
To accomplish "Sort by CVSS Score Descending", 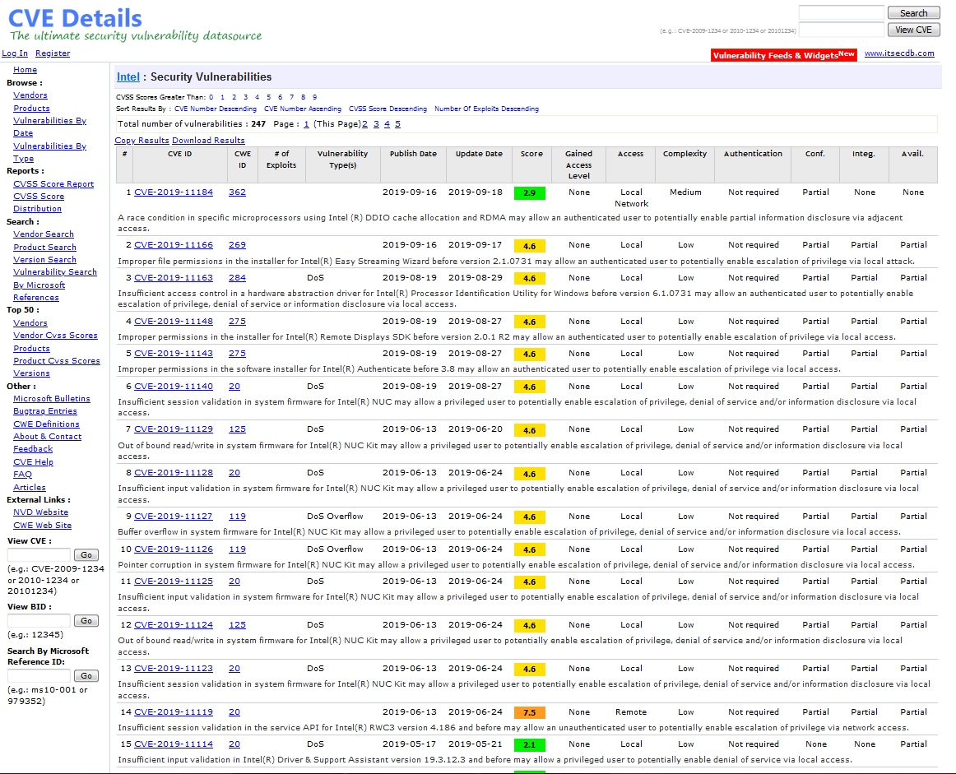I will click(x=388, y=109).
